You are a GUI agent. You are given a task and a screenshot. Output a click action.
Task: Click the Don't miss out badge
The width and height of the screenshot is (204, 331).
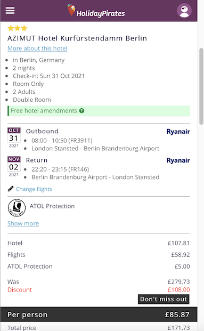pyautogui.click(x=164, y=299)
